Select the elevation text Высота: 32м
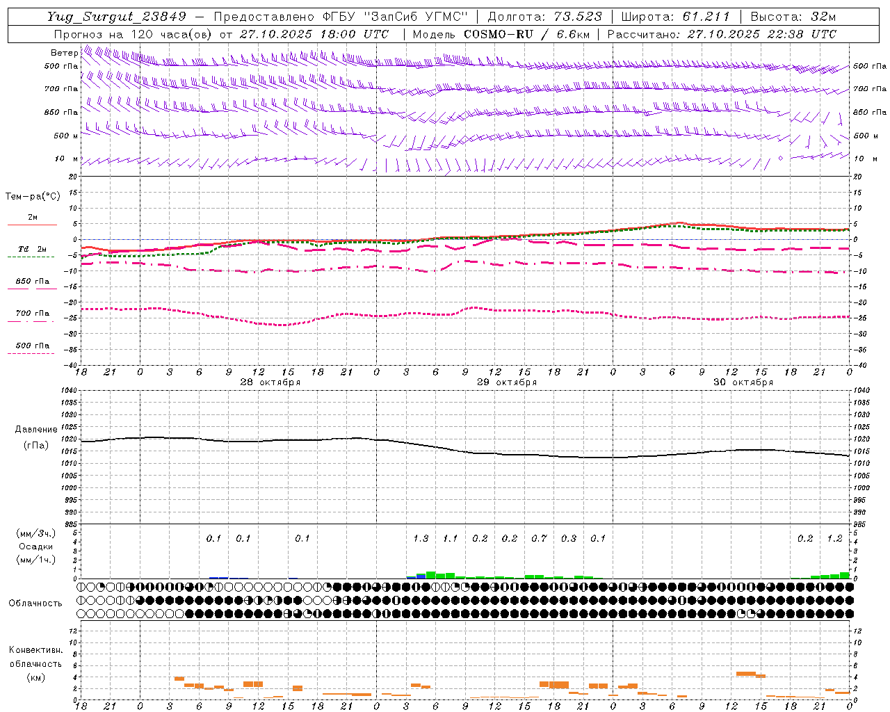 [x=793, y=17]
